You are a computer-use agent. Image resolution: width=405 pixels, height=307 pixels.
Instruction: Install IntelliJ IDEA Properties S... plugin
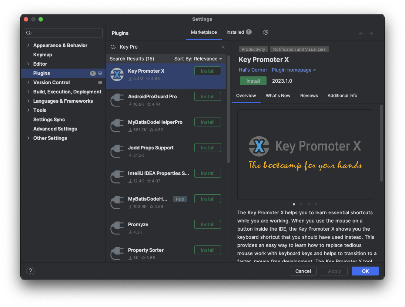pyautogui.click(x=207, y=174)
